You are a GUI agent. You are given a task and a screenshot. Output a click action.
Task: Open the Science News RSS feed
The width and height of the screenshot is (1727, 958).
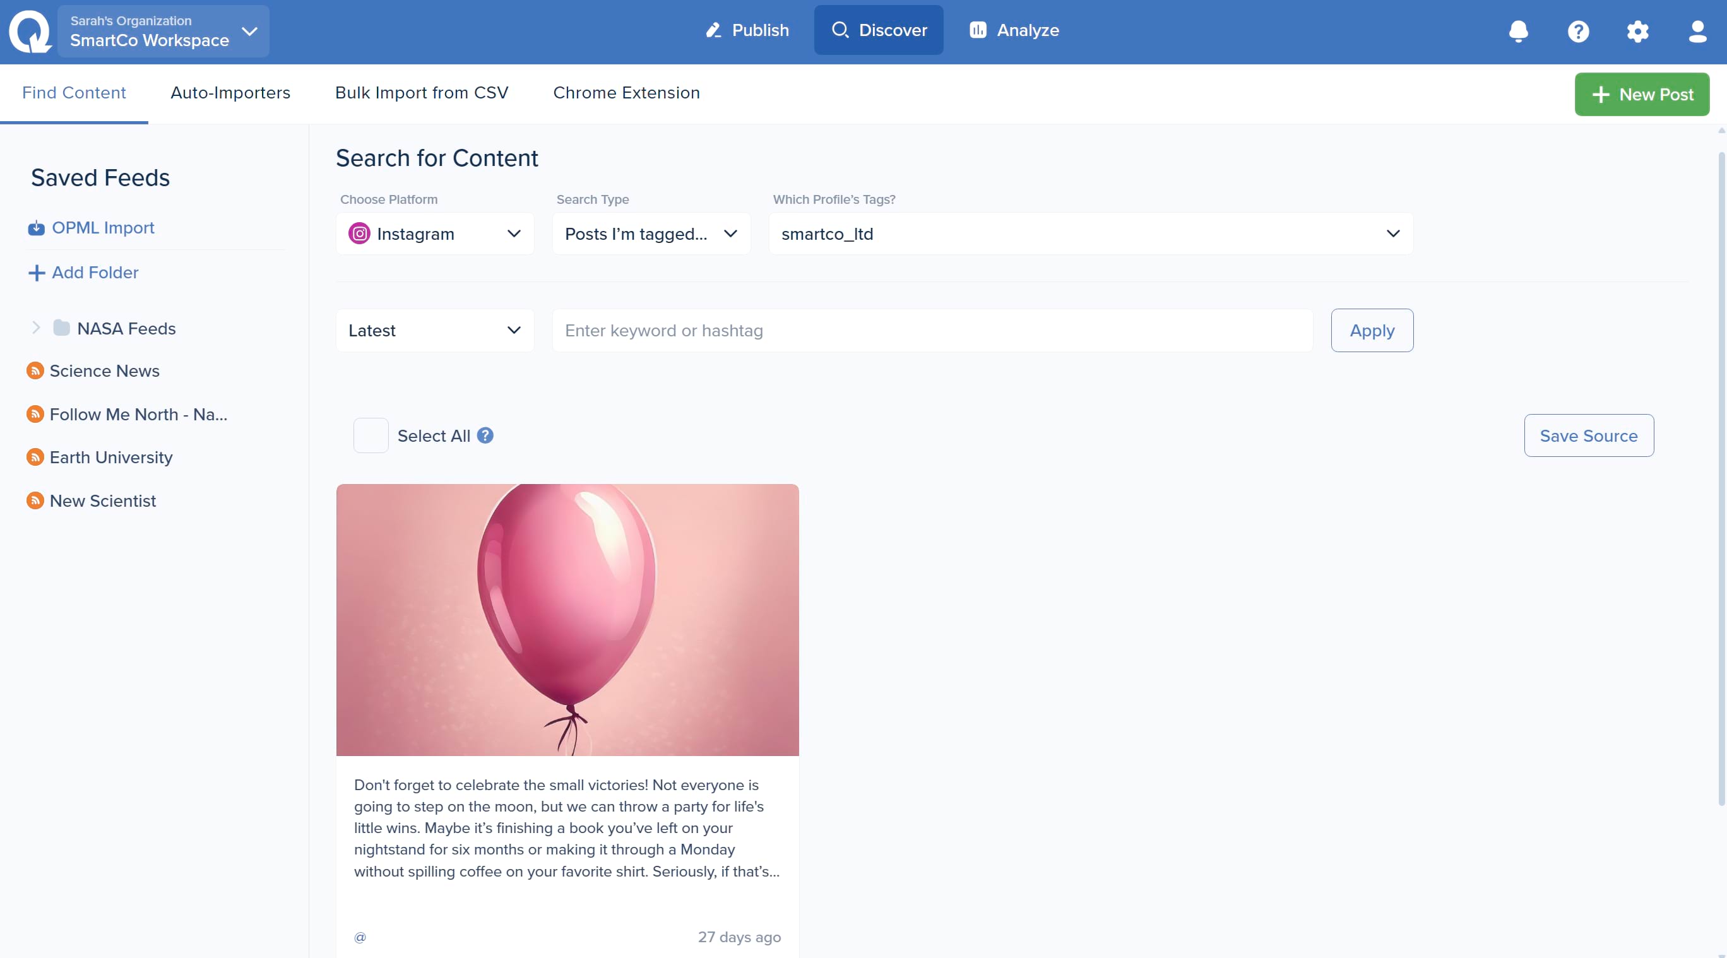coord(105,370)
